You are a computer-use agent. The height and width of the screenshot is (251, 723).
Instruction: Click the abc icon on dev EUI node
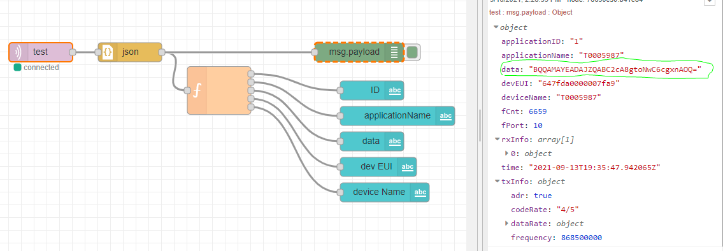coord(408,166)
